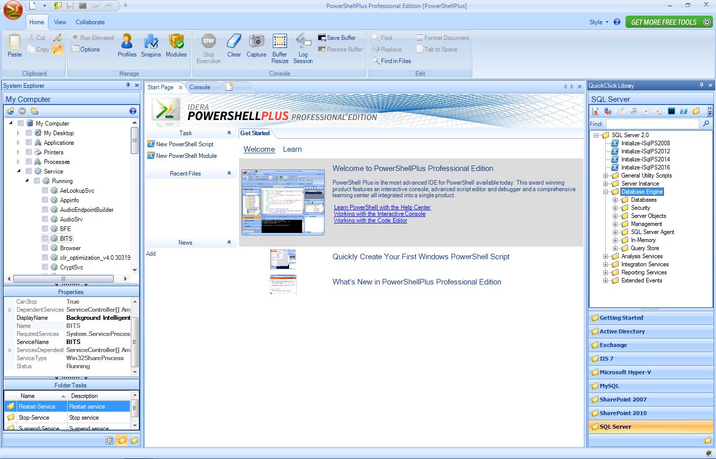This screenshot has height=459, width=716.
Task: Toggle auto-hide pin on QuickClick Library panel
Action: [x=702, y=85]
